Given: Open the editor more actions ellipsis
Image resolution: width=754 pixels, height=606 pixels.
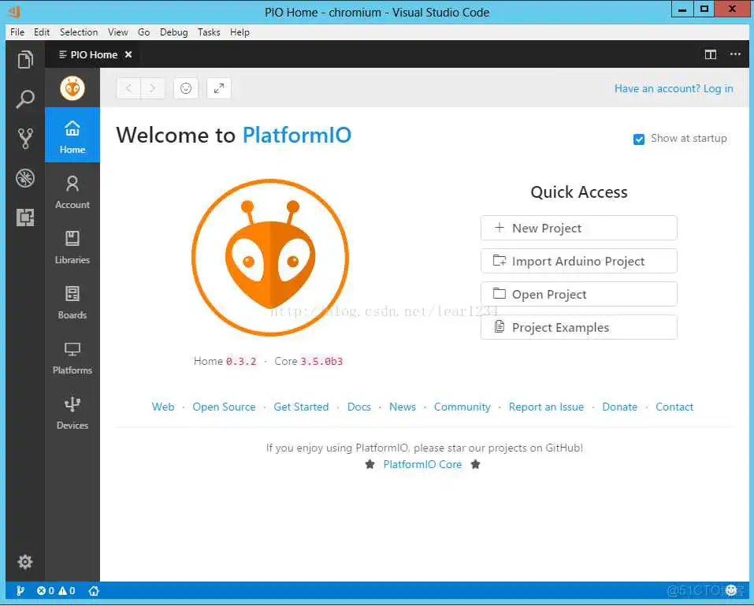Looking at the screenshot, I should [x=735, y=54].
